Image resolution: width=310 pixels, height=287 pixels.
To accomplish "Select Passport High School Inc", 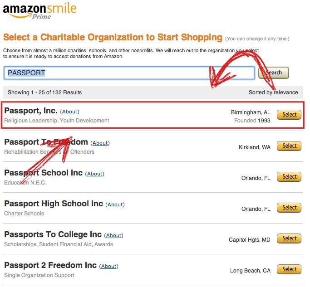I will [289, 208].
